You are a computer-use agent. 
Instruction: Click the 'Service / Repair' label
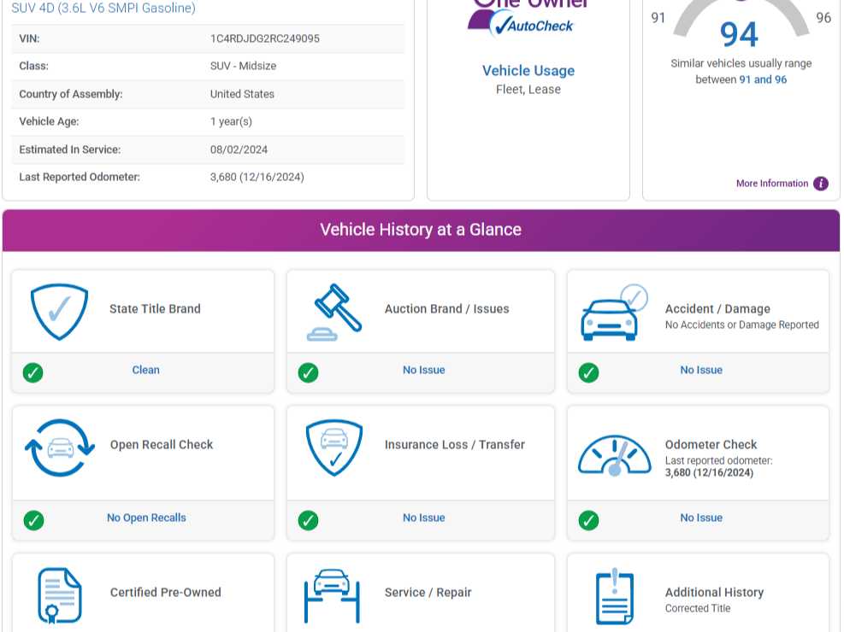(428, 593)
